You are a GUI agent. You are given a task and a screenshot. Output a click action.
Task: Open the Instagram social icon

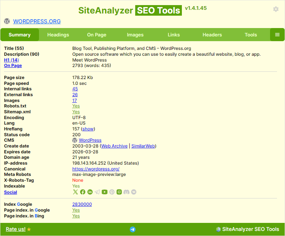[119, 192]
